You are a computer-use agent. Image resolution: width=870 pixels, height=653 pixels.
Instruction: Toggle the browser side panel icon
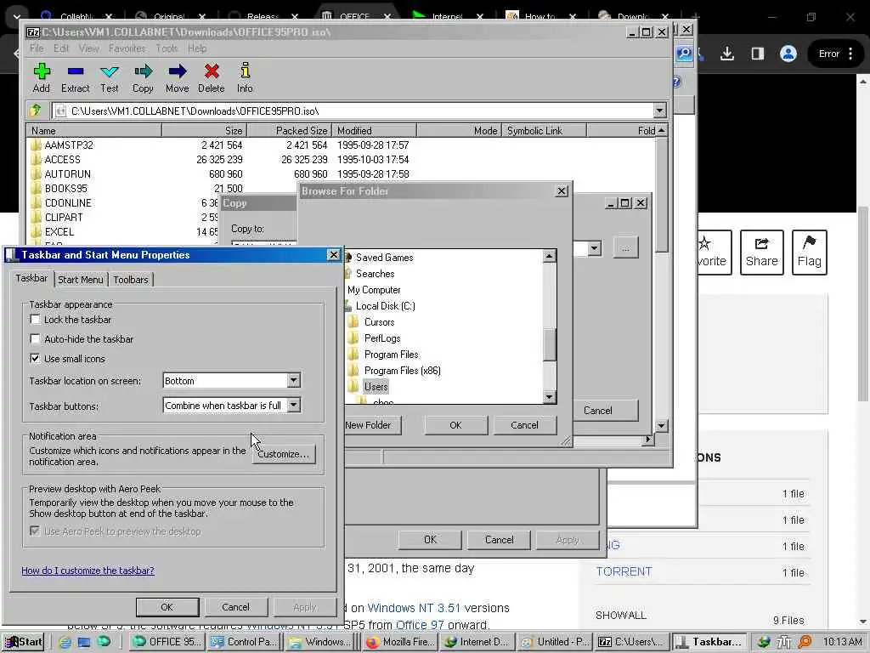[757, 54]
